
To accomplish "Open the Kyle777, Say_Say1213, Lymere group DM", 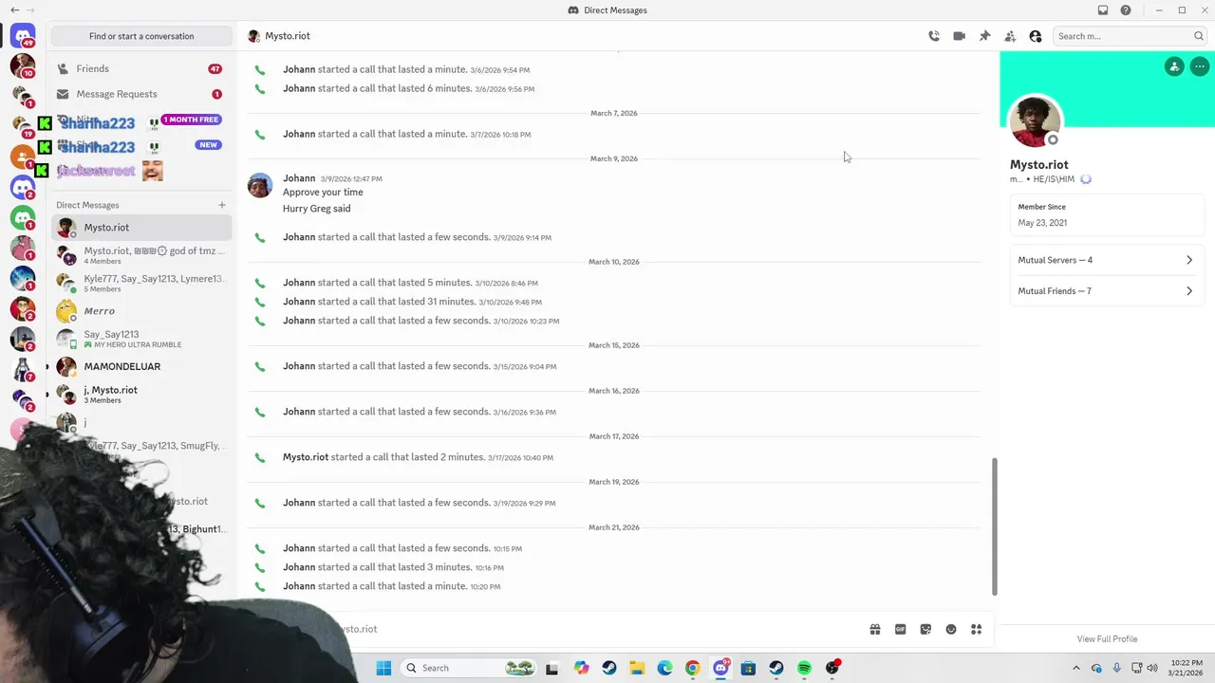I will [141, 283].
